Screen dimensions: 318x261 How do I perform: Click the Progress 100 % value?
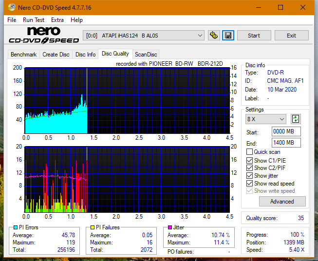click(298, 235)
